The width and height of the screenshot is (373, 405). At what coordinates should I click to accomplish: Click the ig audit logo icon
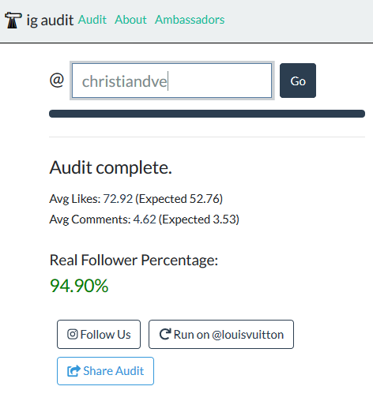(x=13, y=20)
